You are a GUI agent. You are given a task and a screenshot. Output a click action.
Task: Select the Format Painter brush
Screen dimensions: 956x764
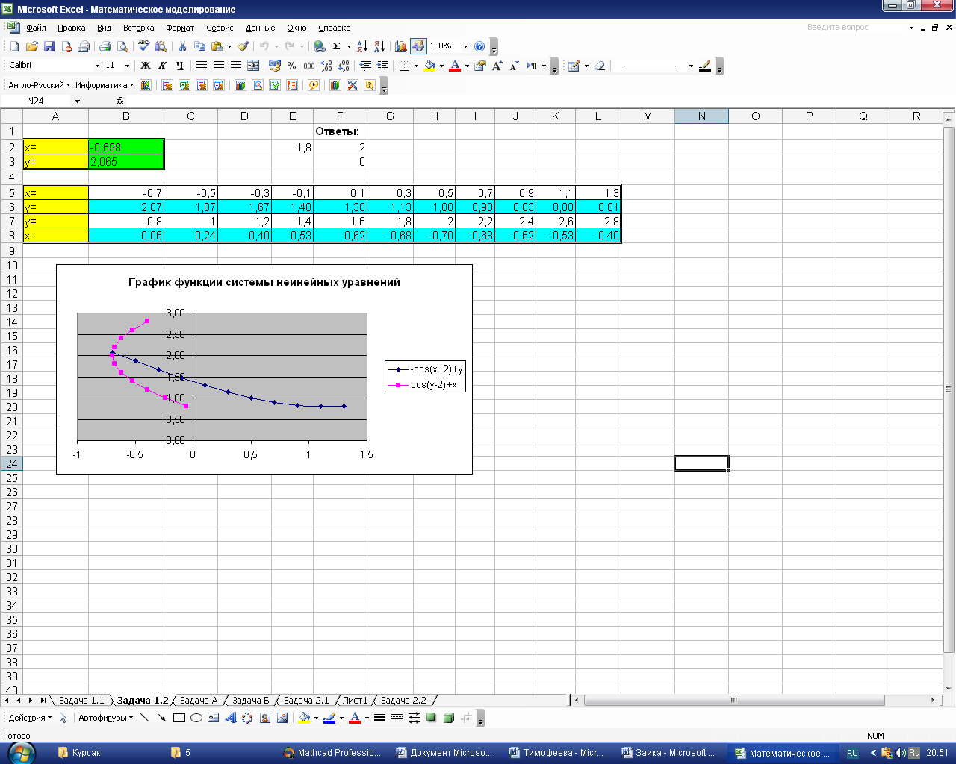(x=243, y=46)
